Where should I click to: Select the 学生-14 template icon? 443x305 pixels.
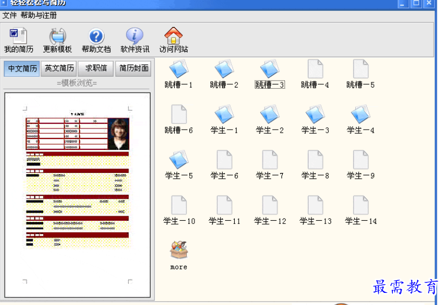click(x=361, y=205)
